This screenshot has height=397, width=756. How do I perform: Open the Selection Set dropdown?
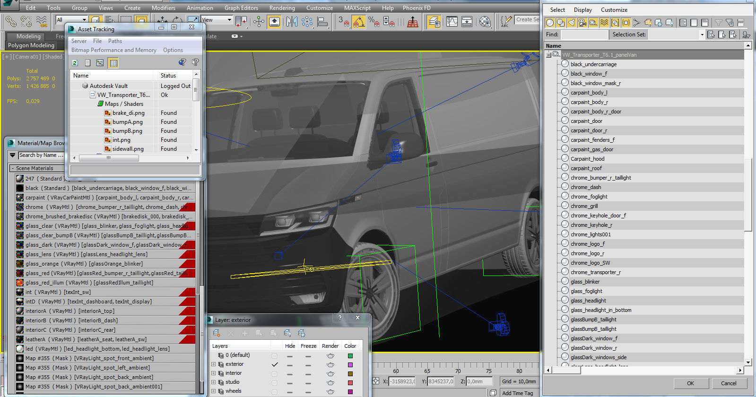point(702,35)
